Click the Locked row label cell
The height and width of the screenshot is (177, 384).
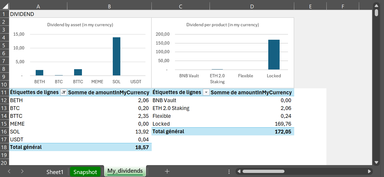[x=180, y=124]
